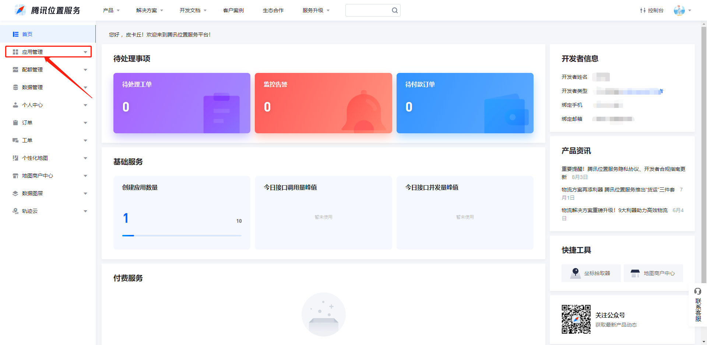
Task: Click the 个人中心 person icon
Action: click(x=15, y=105)
